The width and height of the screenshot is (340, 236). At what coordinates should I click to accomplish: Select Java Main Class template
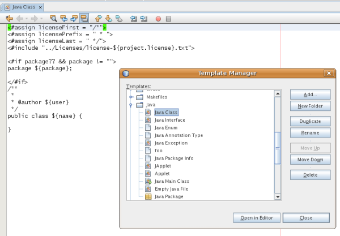click(x=172, y=181)
